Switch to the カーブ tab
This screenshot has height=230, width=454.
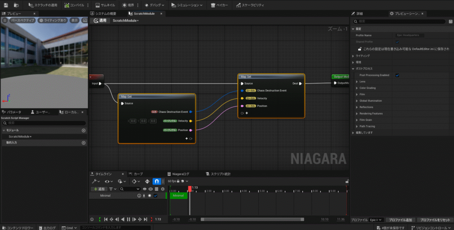pyautogui.click(x=136, y=174)
